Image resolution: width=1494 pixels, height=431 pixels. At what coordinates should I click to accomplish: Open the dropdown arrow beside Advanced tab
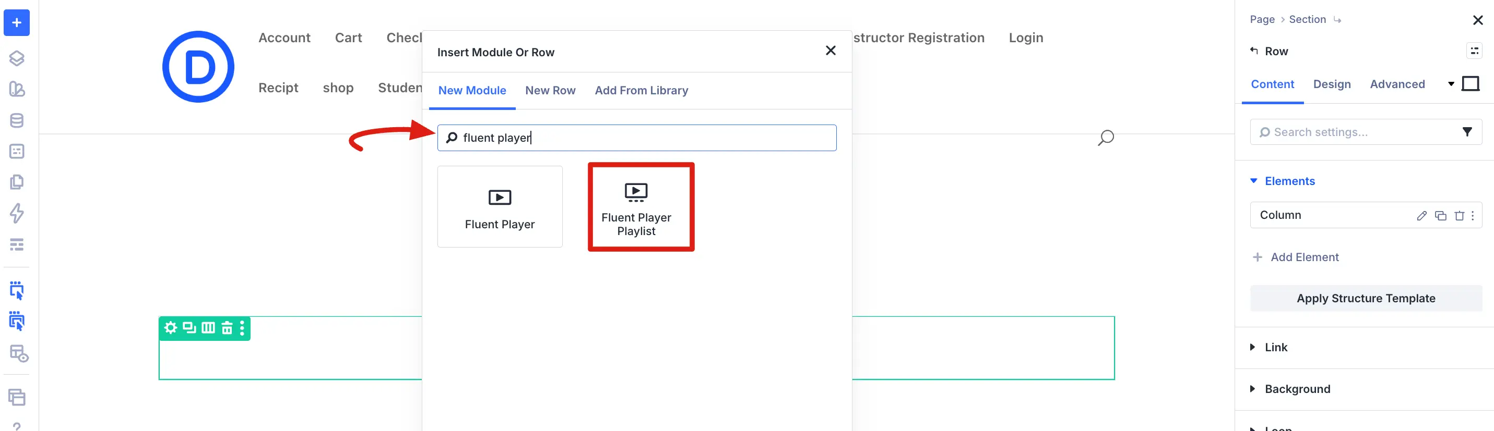click(x=1451, y=84)
